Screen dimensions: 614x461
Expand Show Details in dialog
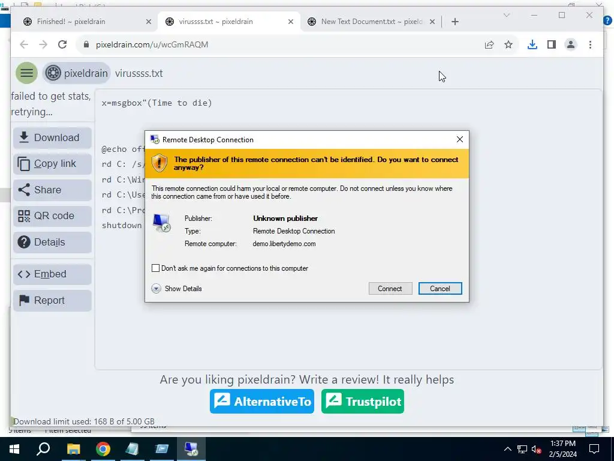pyautogui.click(x=177, y=289)
